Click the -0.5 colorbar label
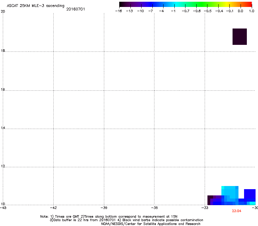The height and width of the screenshot is (226, 258). coord(208,11)
